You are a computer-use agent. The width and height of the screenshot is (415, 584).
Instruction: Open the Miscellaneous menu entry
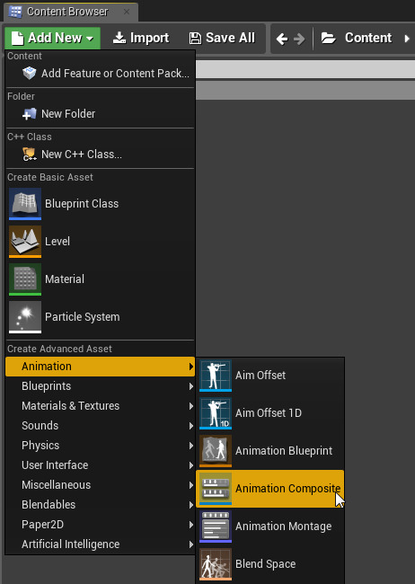[x=101, y=485]
